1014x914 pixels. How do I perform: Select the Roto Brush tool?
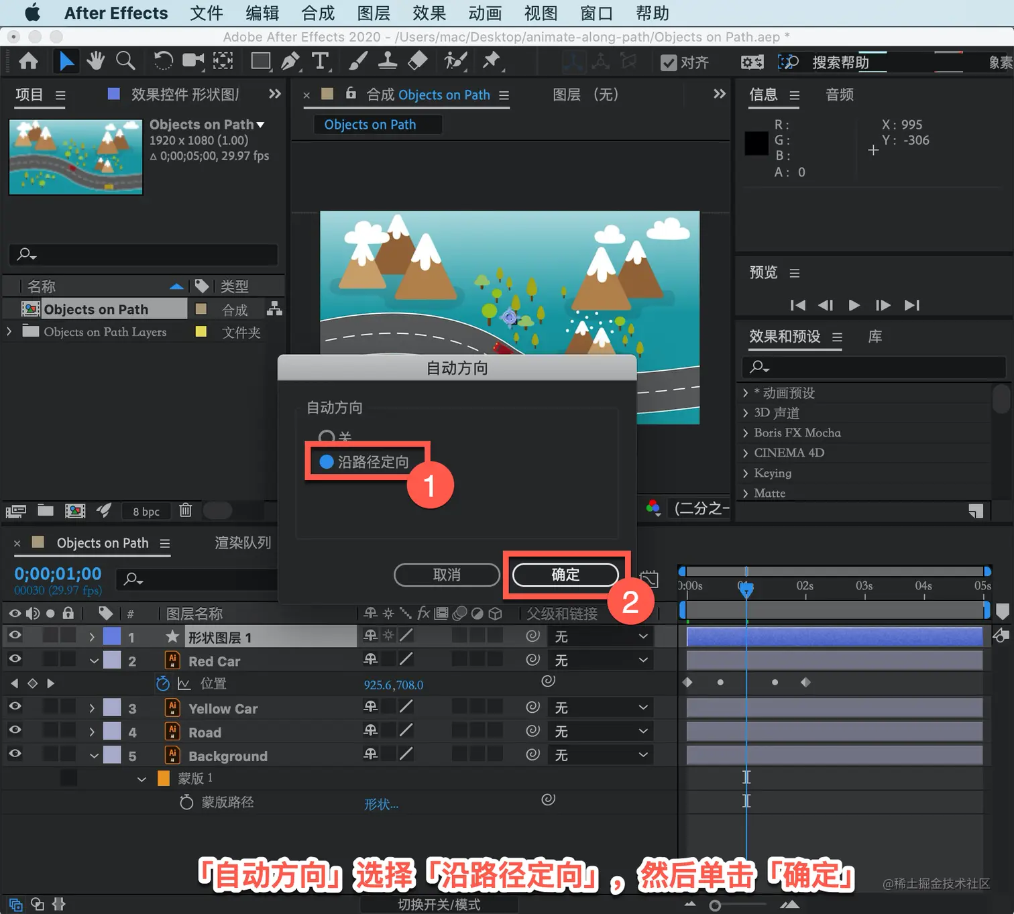(x=455, y=62)
